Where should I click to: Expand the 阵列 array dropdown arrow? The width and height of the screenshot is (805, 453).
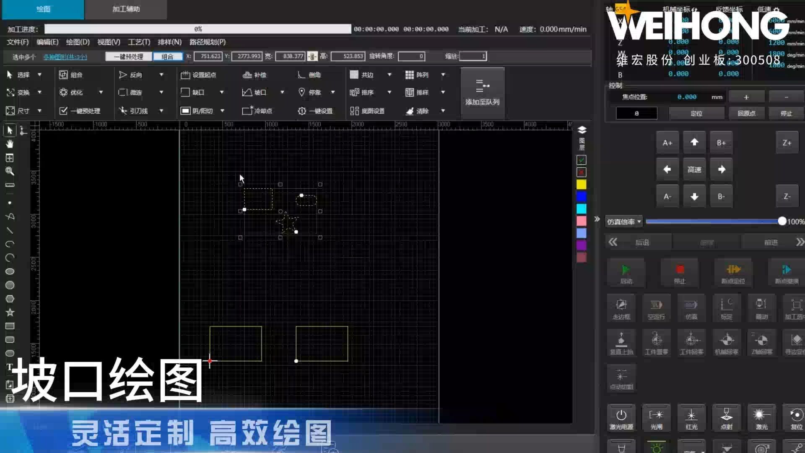tap(443, 75)
